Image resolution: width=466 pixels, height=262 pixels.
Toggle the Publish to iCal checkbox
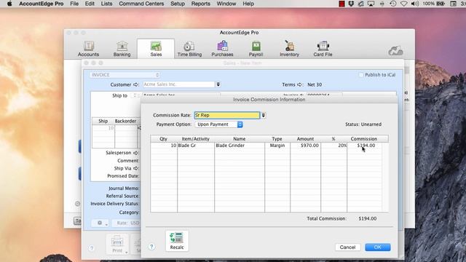[361, 75]
